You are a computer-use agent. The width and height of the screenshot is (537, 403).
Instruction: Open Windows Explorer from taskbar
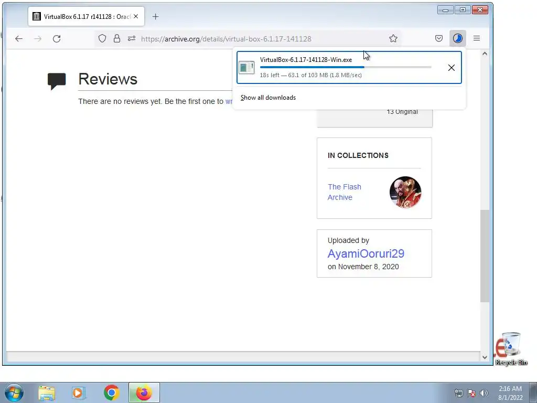point(47,393)
